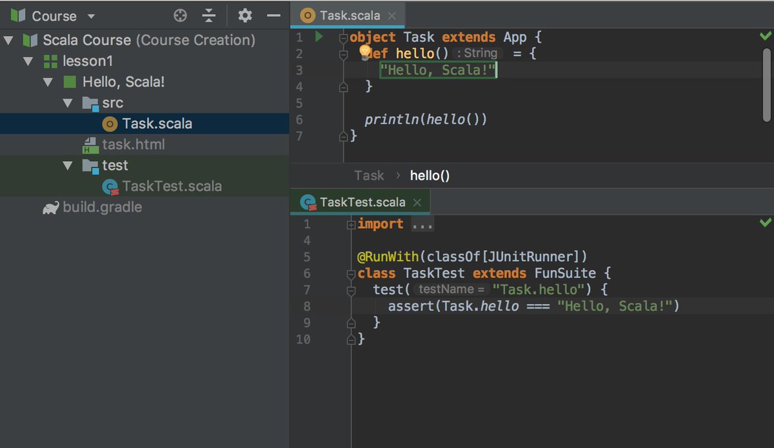Click the folded import ellipsis
Image resolution: width=774 pixels, height=448 pixels.
point(422,224)
